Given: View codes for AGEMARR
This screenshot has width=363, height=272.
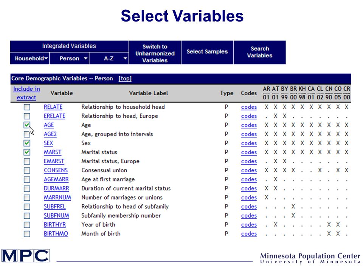Looking at the screenshot, I should 249,179.
